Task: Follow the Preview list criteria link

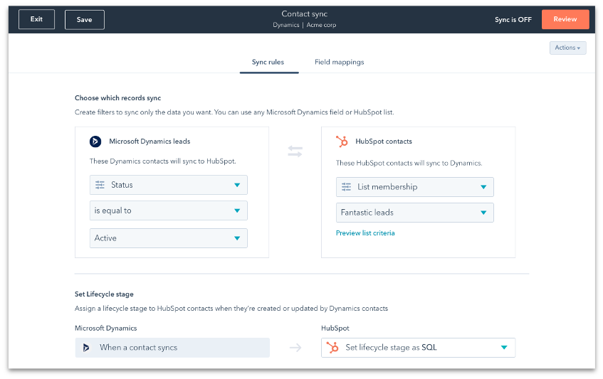Action: (365, 233)
